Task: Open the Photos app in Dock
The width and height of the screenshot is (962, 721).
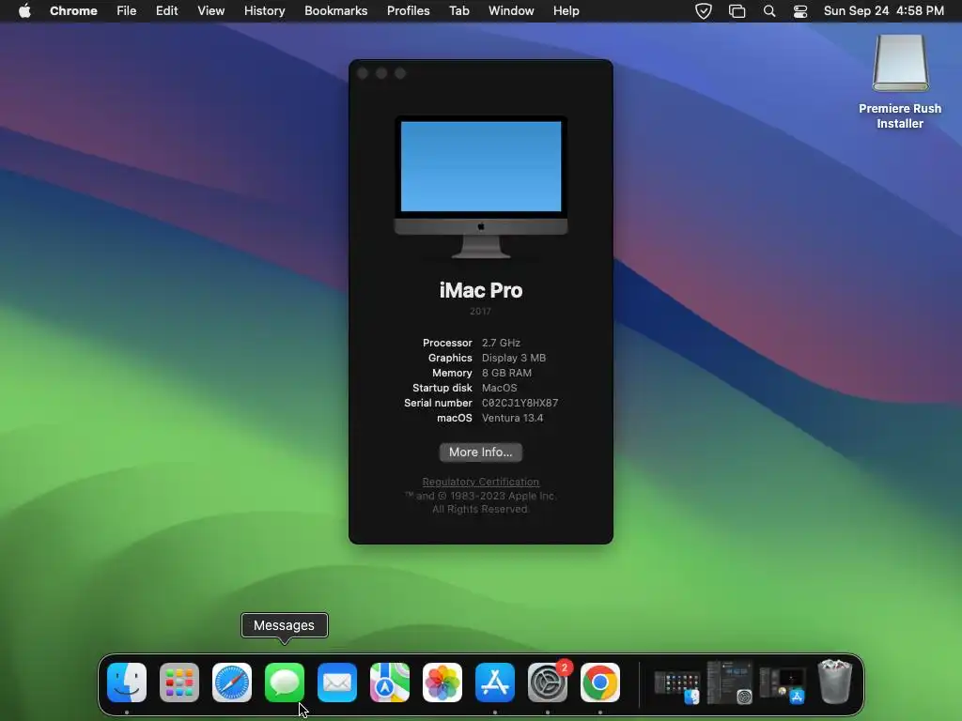Action: [x=442, y=683]
